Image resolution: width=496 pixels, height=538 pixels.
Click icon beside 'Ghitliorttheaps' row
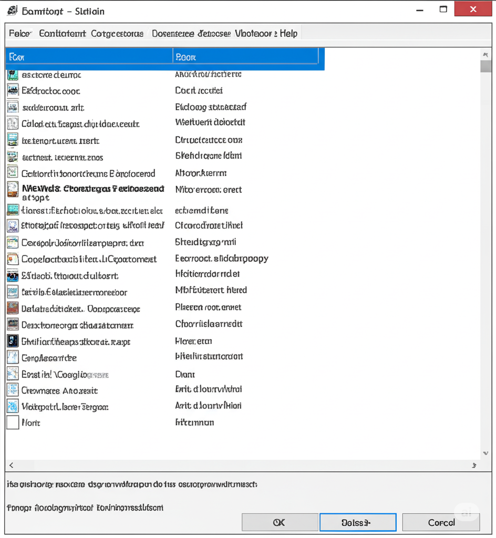pos(13,341)
